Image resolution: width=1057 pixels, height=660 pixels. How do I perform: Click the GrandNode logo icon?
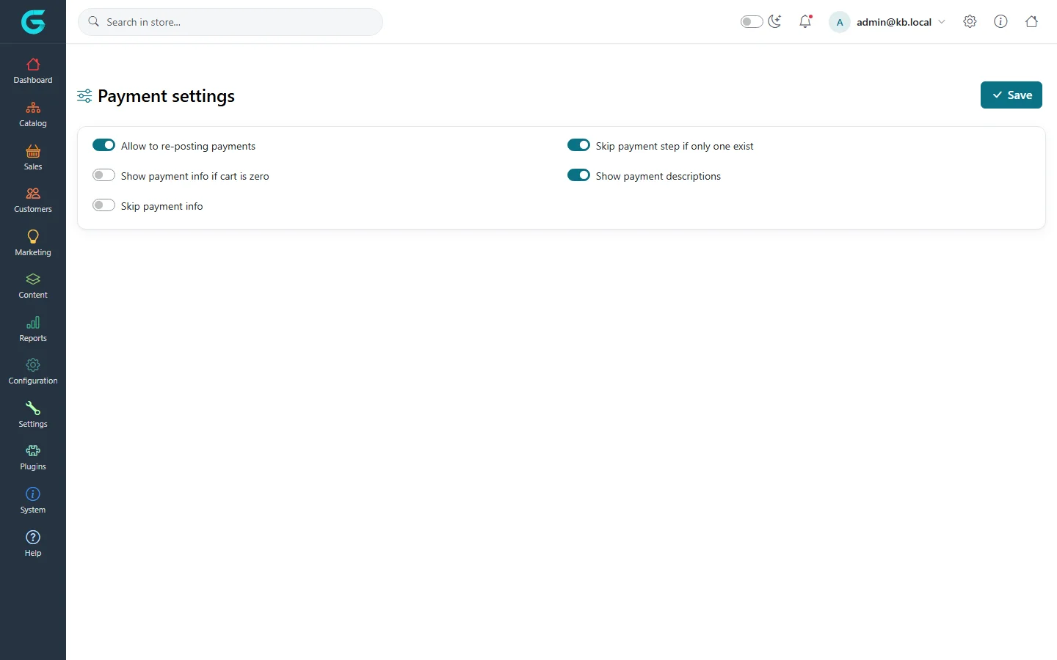pos(33,22)
